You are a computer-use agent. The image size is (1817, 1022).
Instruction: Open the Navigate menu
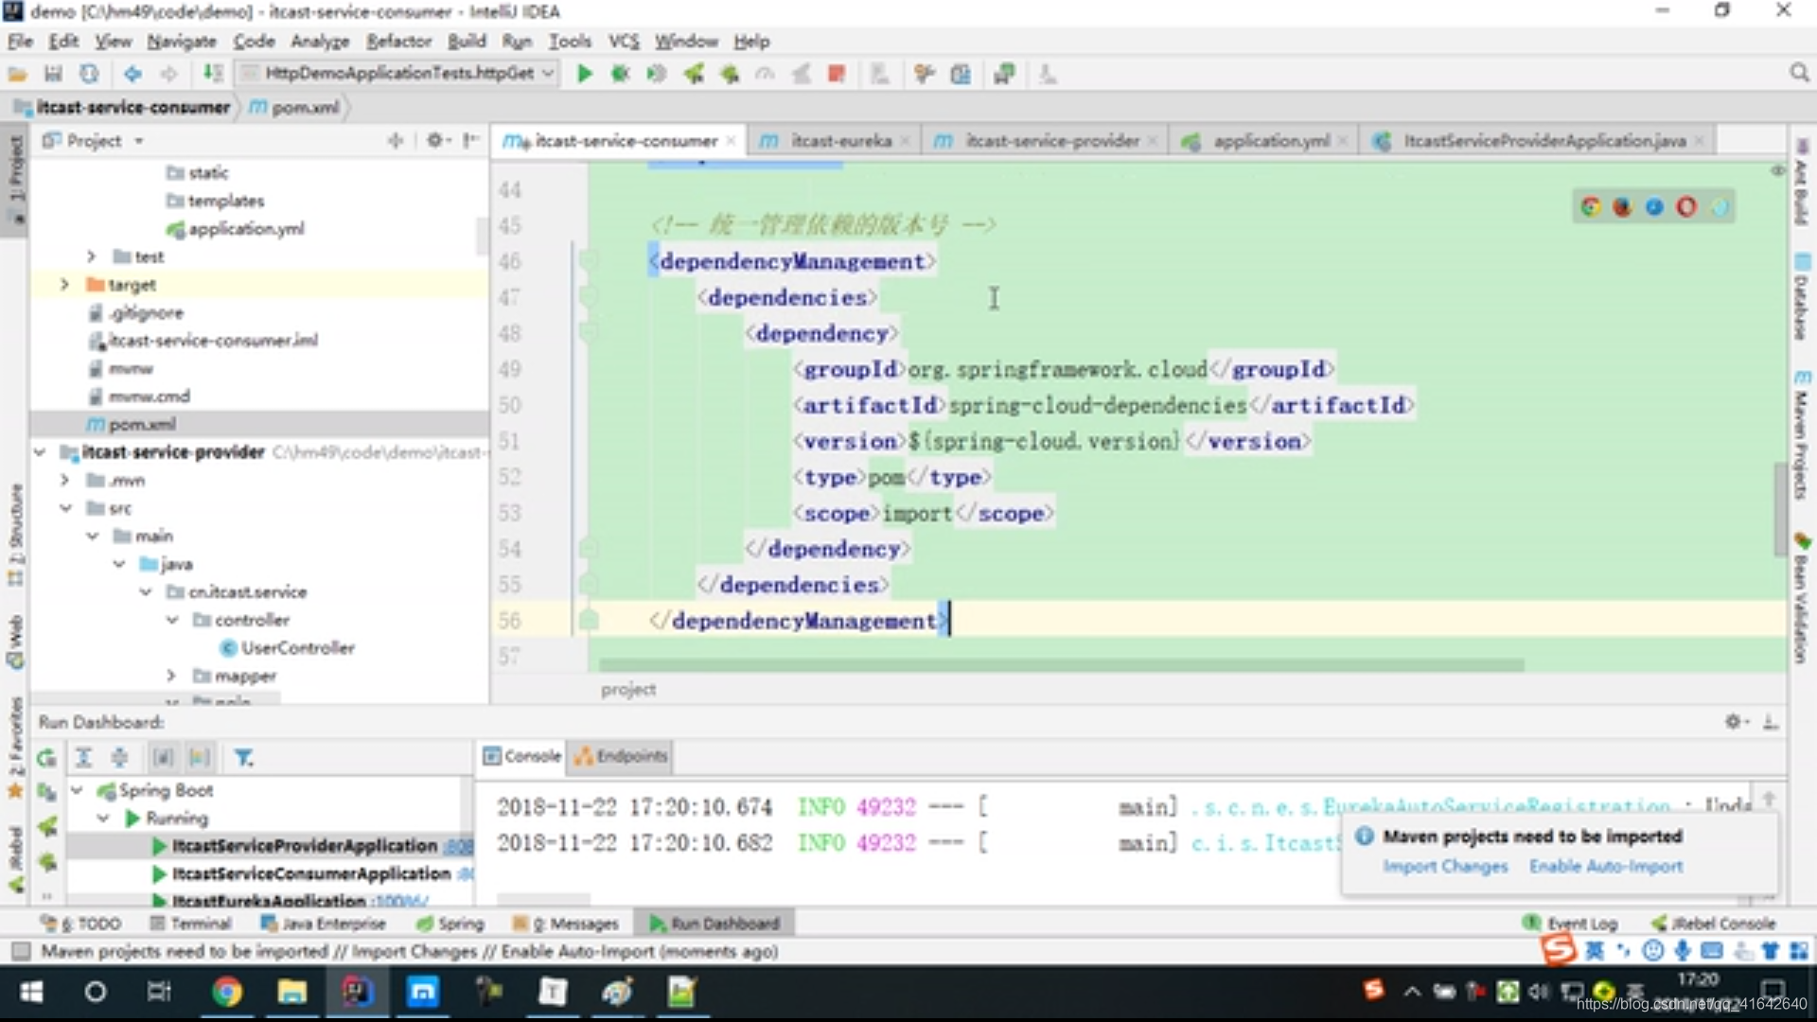182,42
